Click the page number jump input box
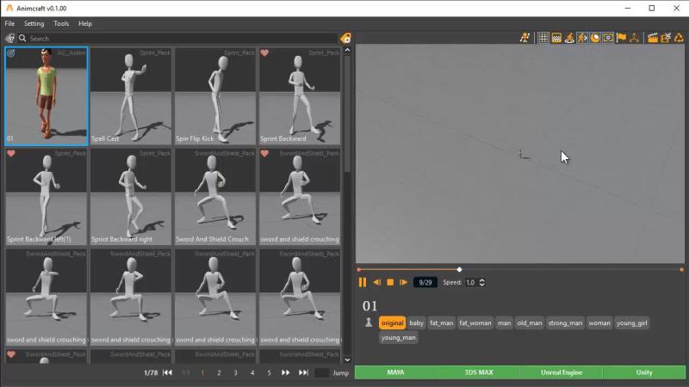 [321, 372]
